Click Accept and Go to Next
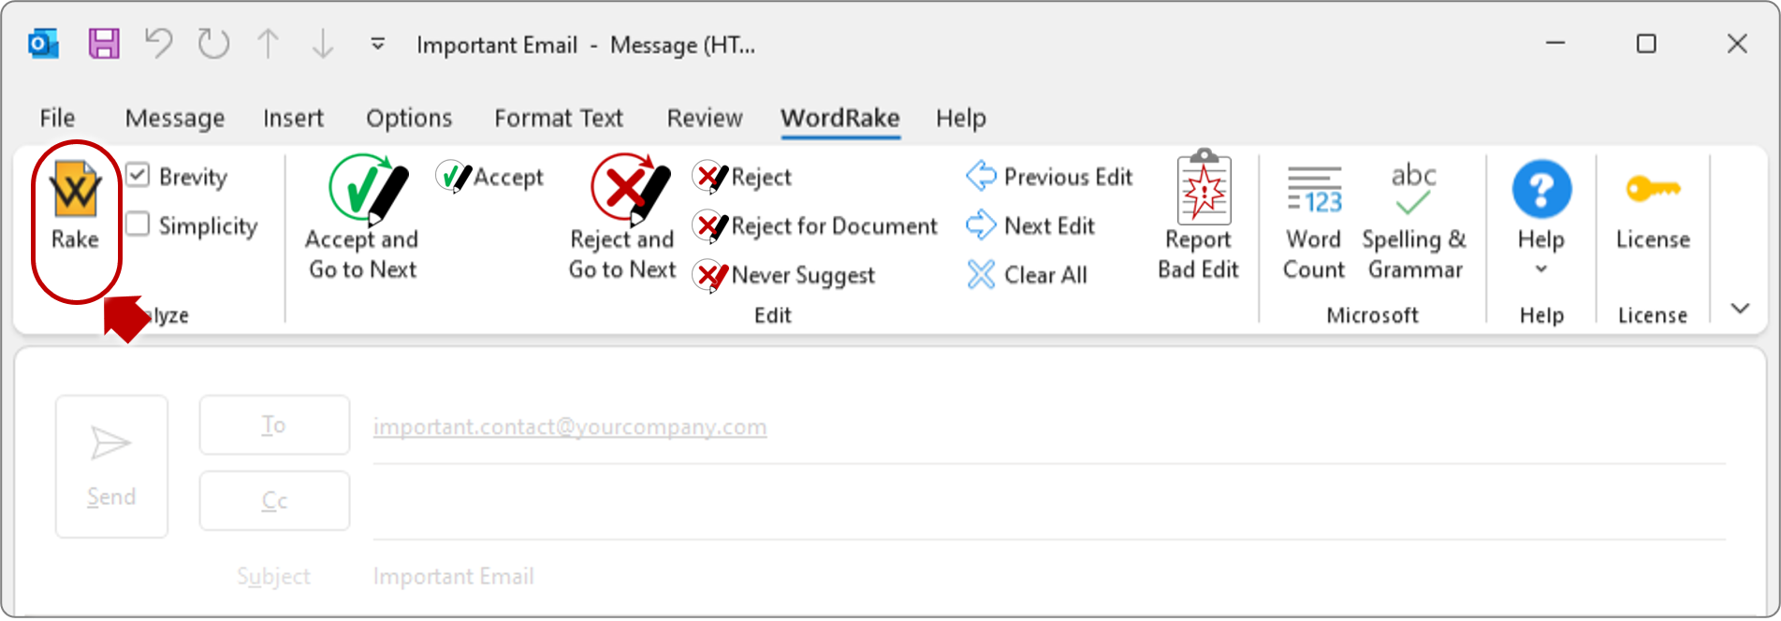Viewport: 1781px width, 621px height. pos(362,219)
